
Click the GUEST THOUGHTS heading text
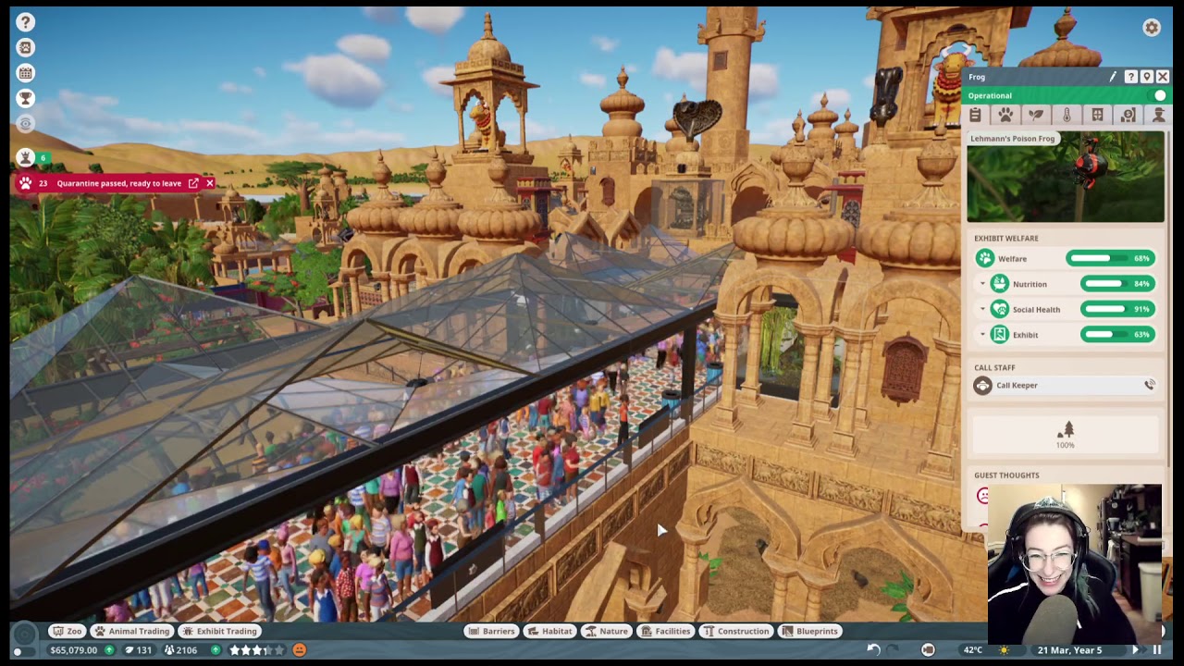(x=1006, y=475)
